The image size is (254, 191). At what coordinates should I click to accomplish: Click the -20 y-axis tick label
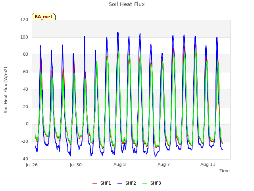[x=25, y=142]
